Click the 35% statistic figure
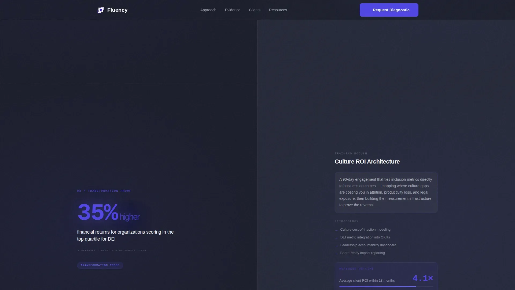Screen dimensions: 515x290 [98, 212]
